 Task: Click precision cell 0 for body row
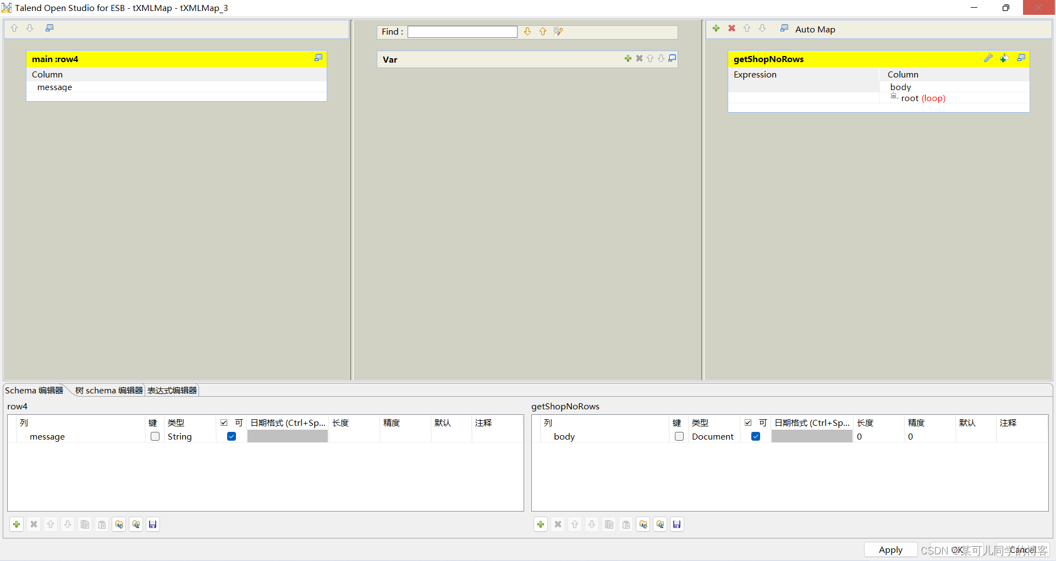[930, 436]
